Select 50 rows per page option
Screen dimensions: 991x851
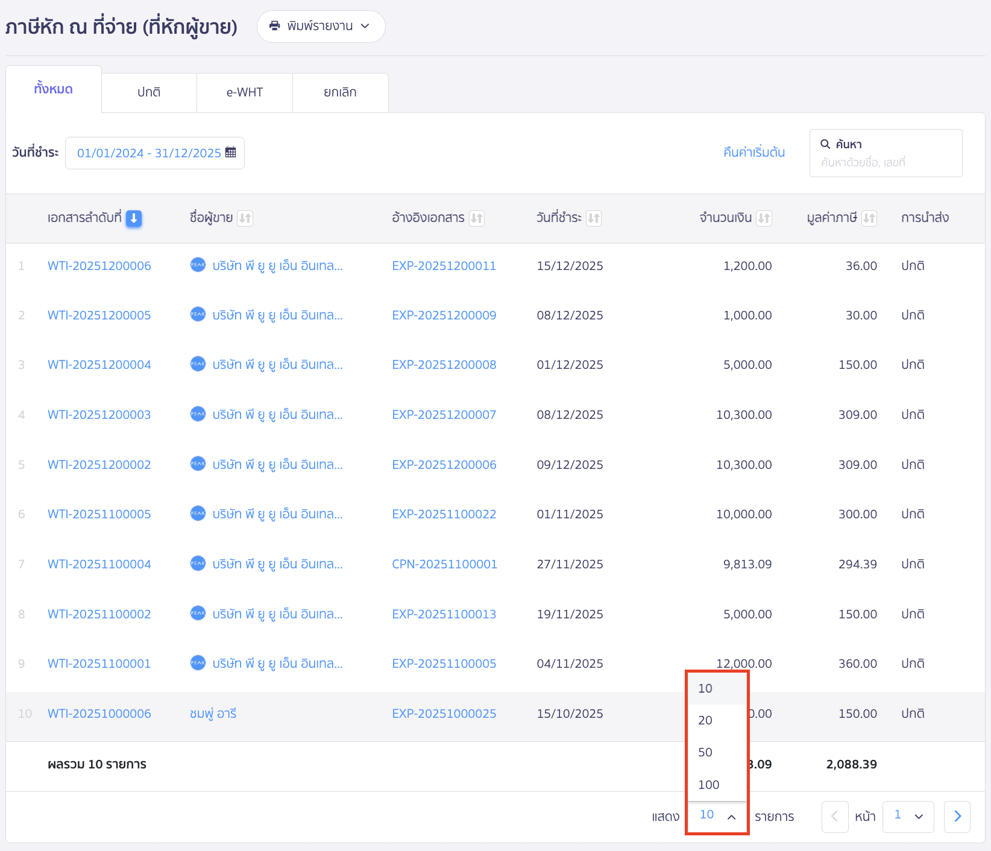click(705, 752)
